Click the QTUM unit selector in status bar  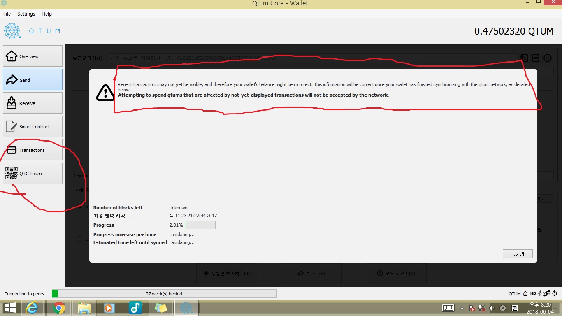coord(515,294)
